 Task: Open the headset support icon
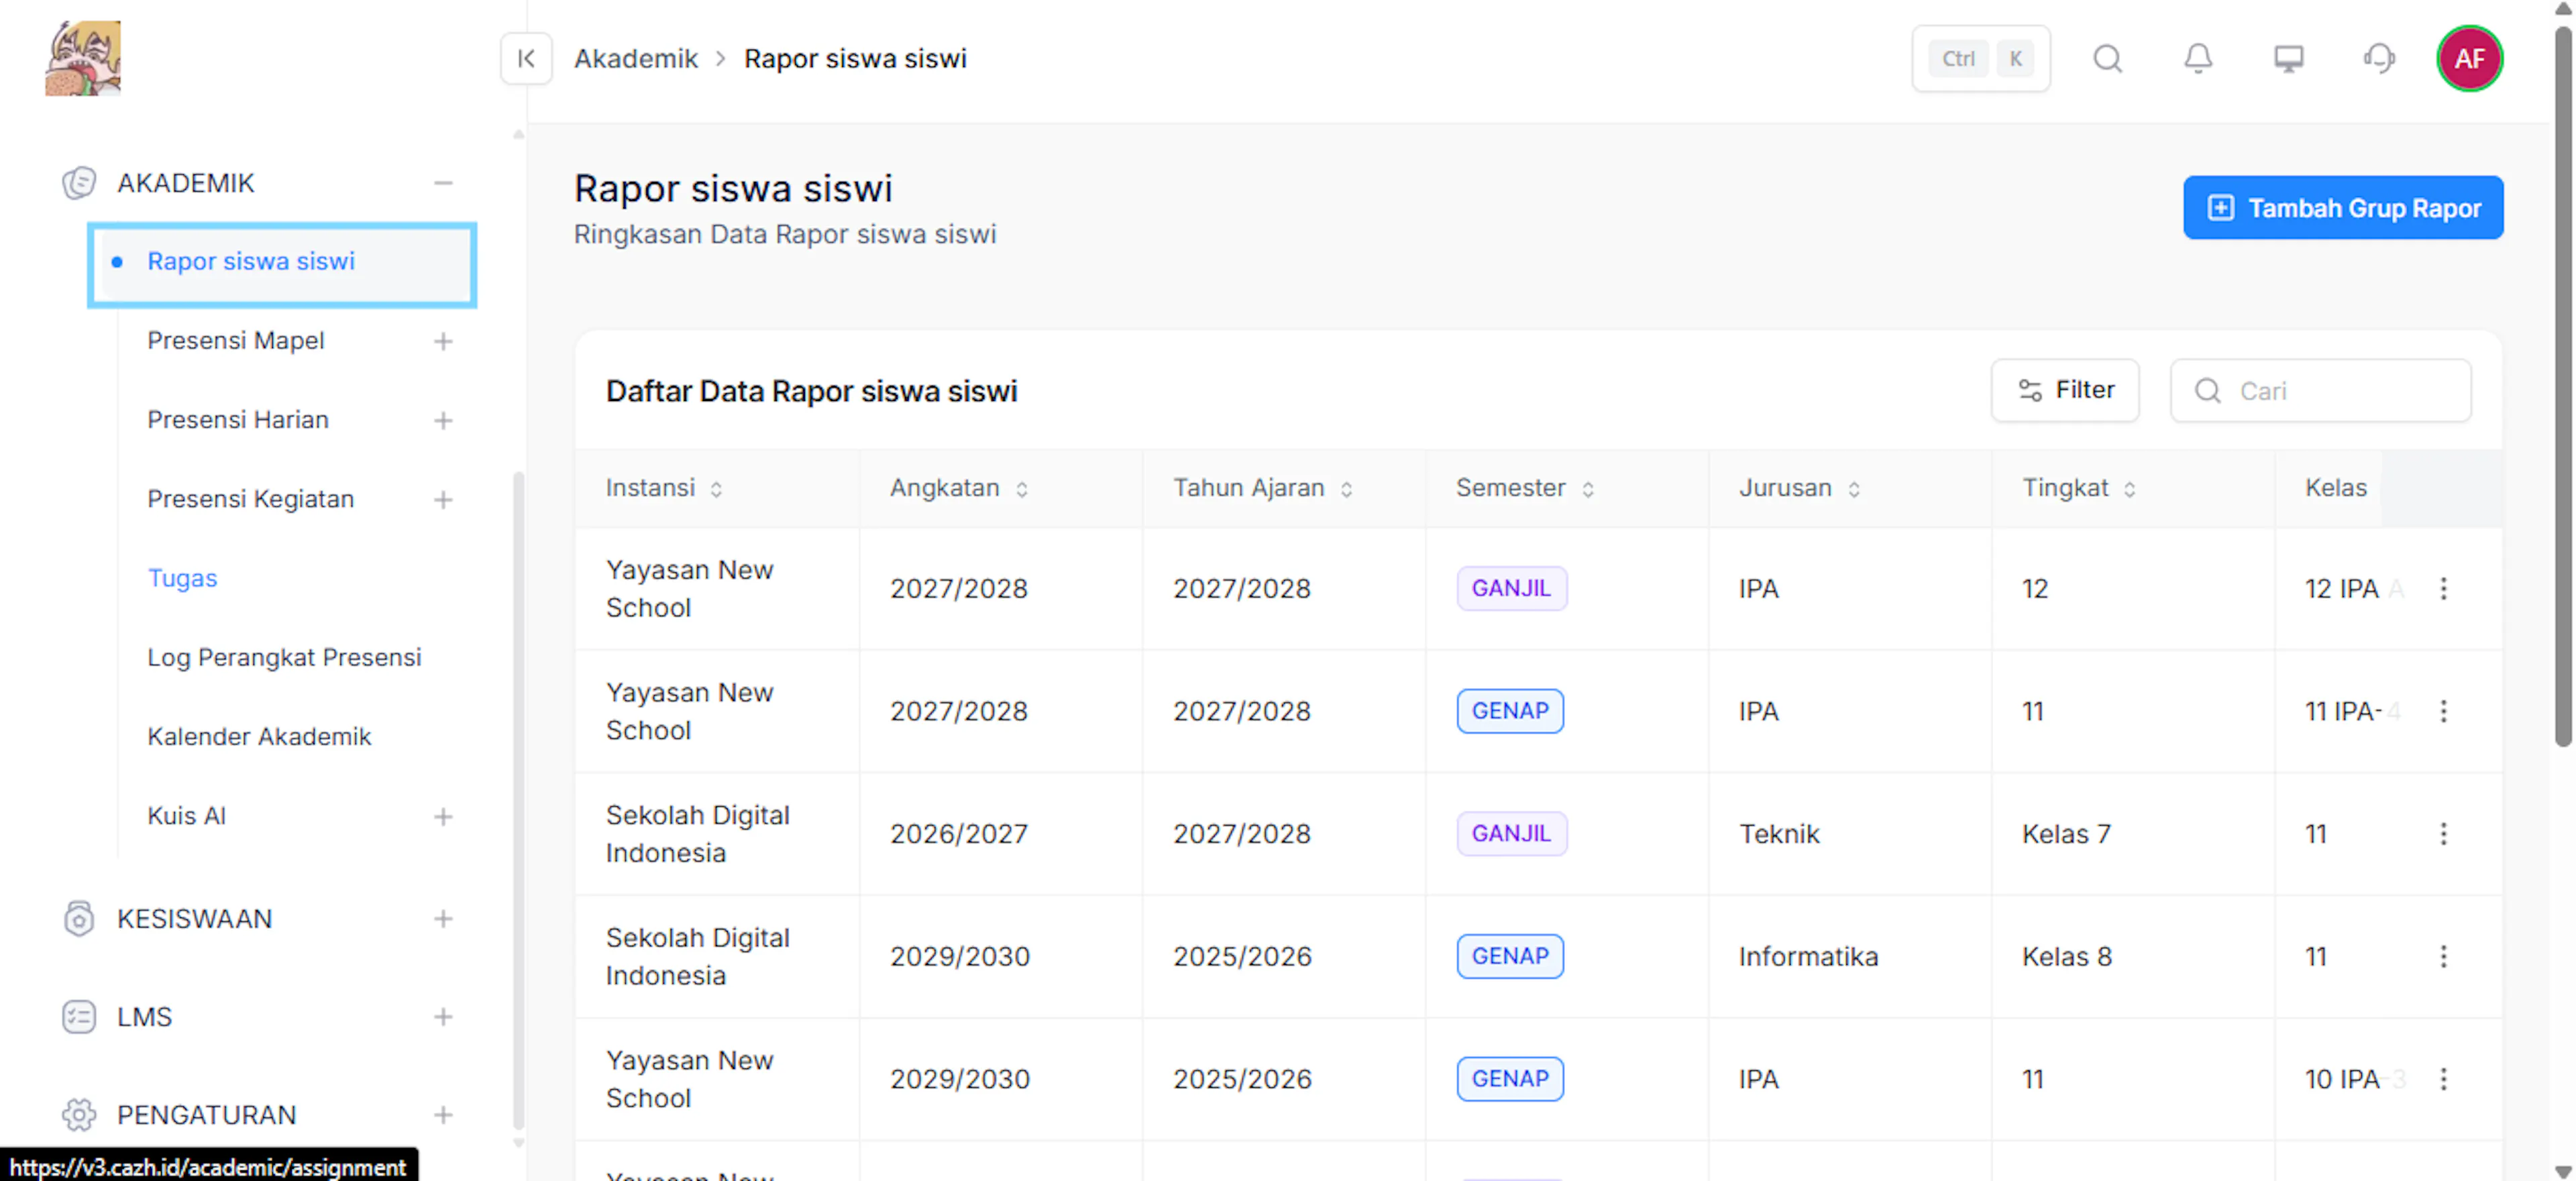[x=2379, y=59]
